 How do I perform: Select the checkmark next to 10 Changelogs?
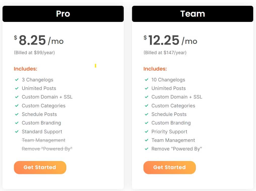pyautogui.click(x=147, y=80)
